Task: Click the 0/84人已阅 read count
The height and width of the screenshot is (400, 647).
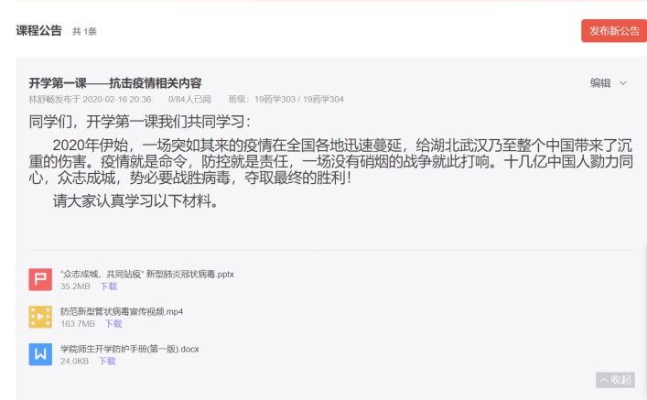Action: coord(189,99)
